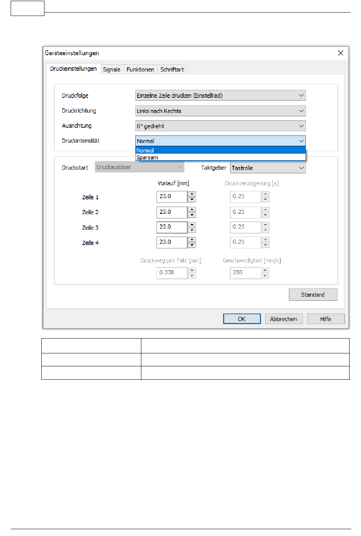
Task: Decrease Zeile 4 Vorlauf value
Action: 192,245
